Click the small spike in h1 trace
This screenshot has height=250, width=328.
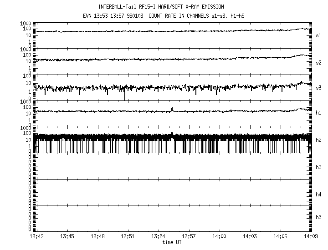(172, 109)
